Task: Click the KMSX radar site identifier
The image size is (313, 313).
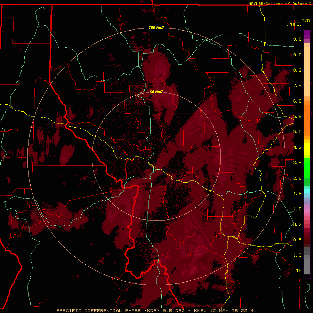Action: coord(201,311)
